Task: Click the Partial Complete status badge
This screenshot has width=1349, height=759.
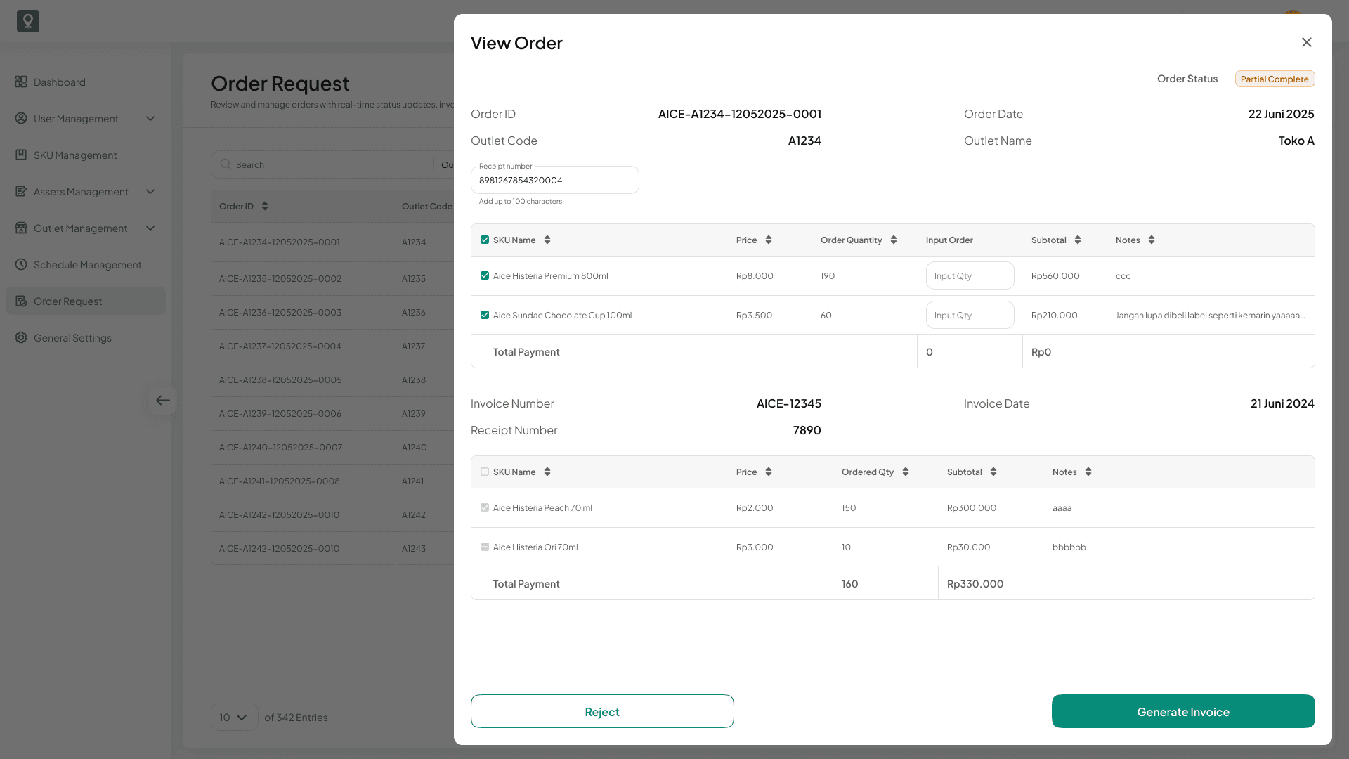Action: [1275, 79]
